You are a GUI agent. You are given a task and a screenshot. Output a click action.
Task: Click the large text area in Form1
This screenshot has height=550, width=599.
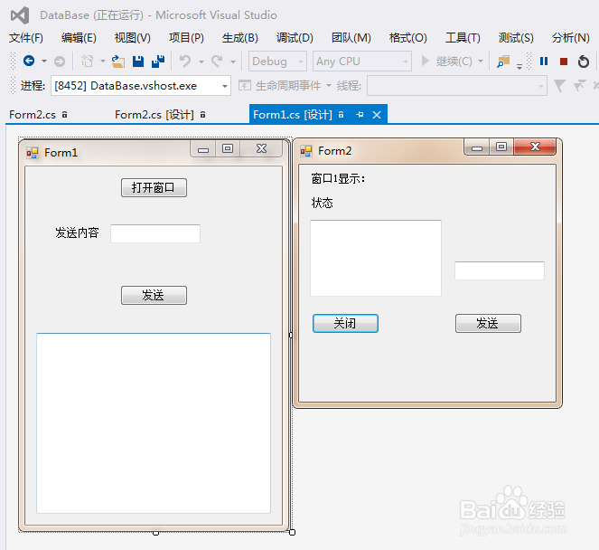click(154, 423)
